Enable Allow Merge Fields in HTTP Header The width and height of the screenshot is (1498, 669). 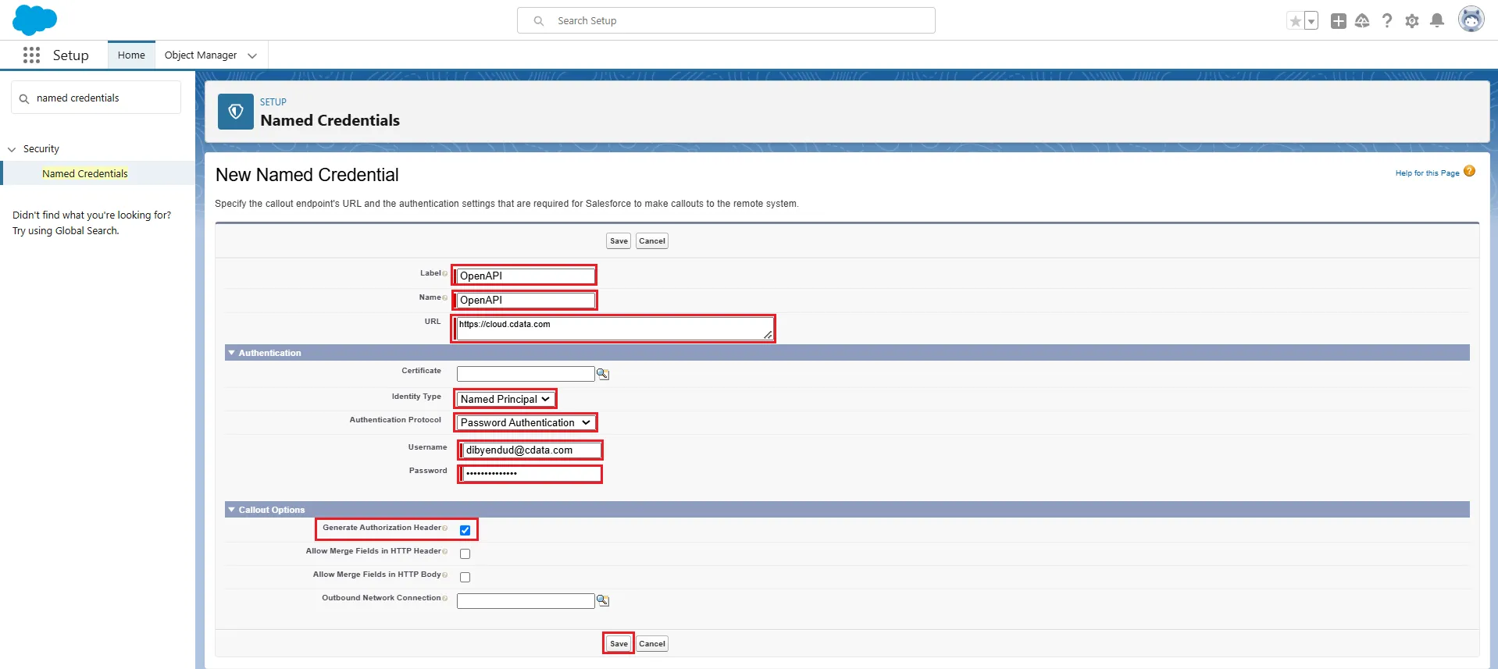click(465, 553)
